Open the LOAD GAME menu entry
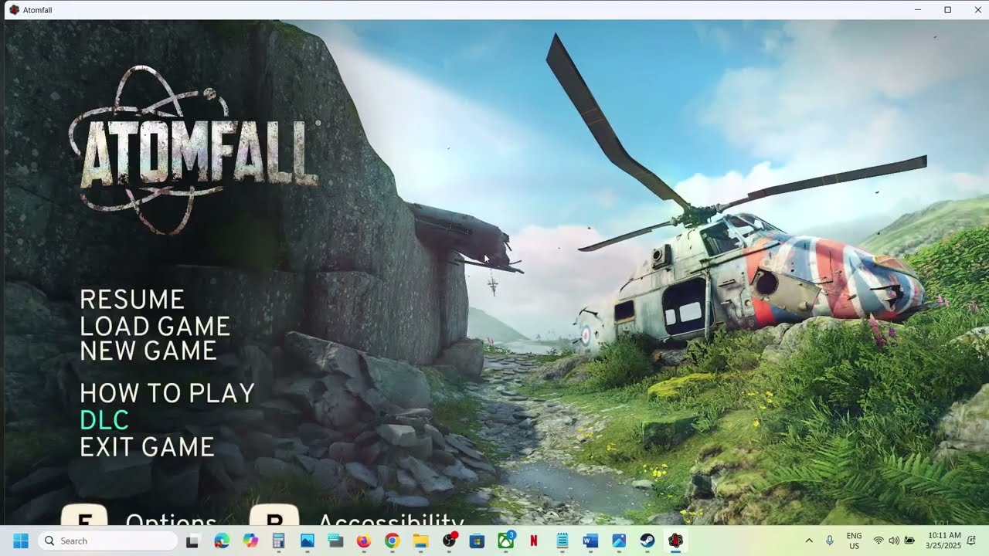Image resolution: width=989 pixels, height=556 pixels. point(155,326)
